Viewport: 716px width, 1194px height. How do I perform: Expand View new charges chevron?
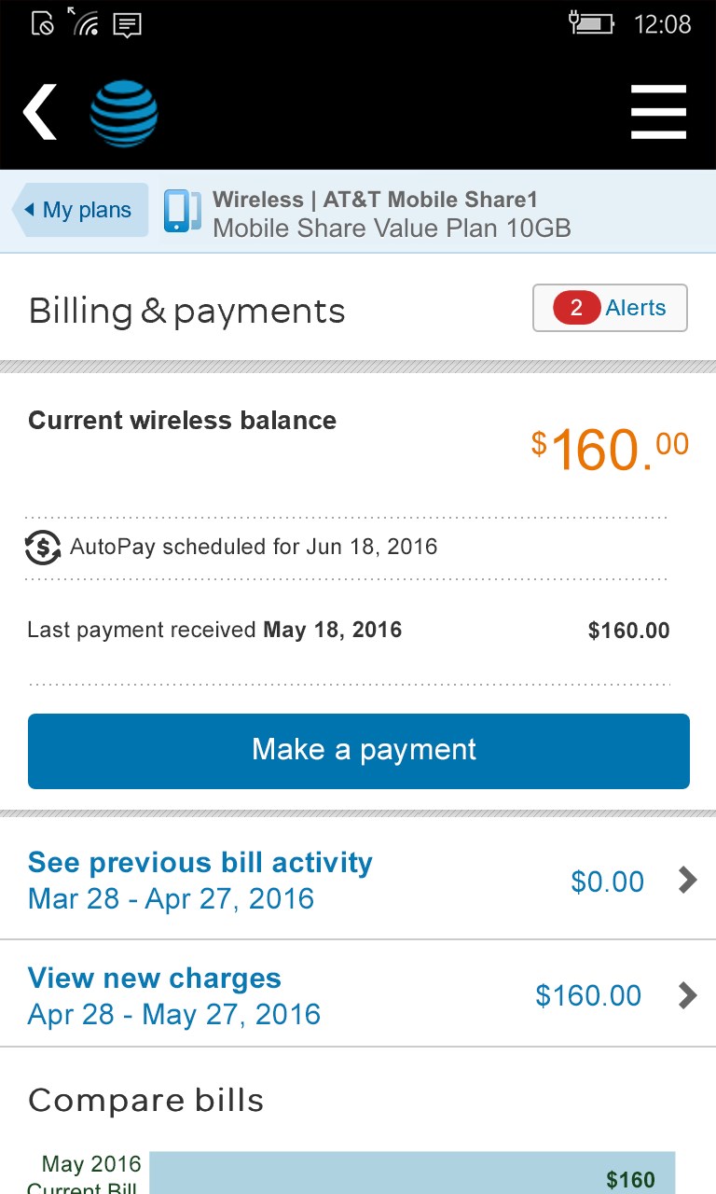(688, 995)
